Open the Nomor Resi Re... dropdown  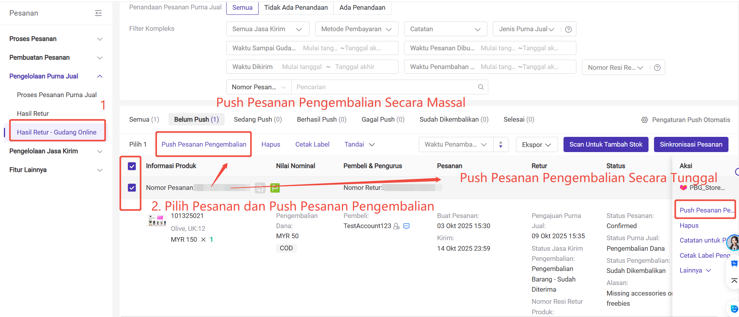coord(615,67)
